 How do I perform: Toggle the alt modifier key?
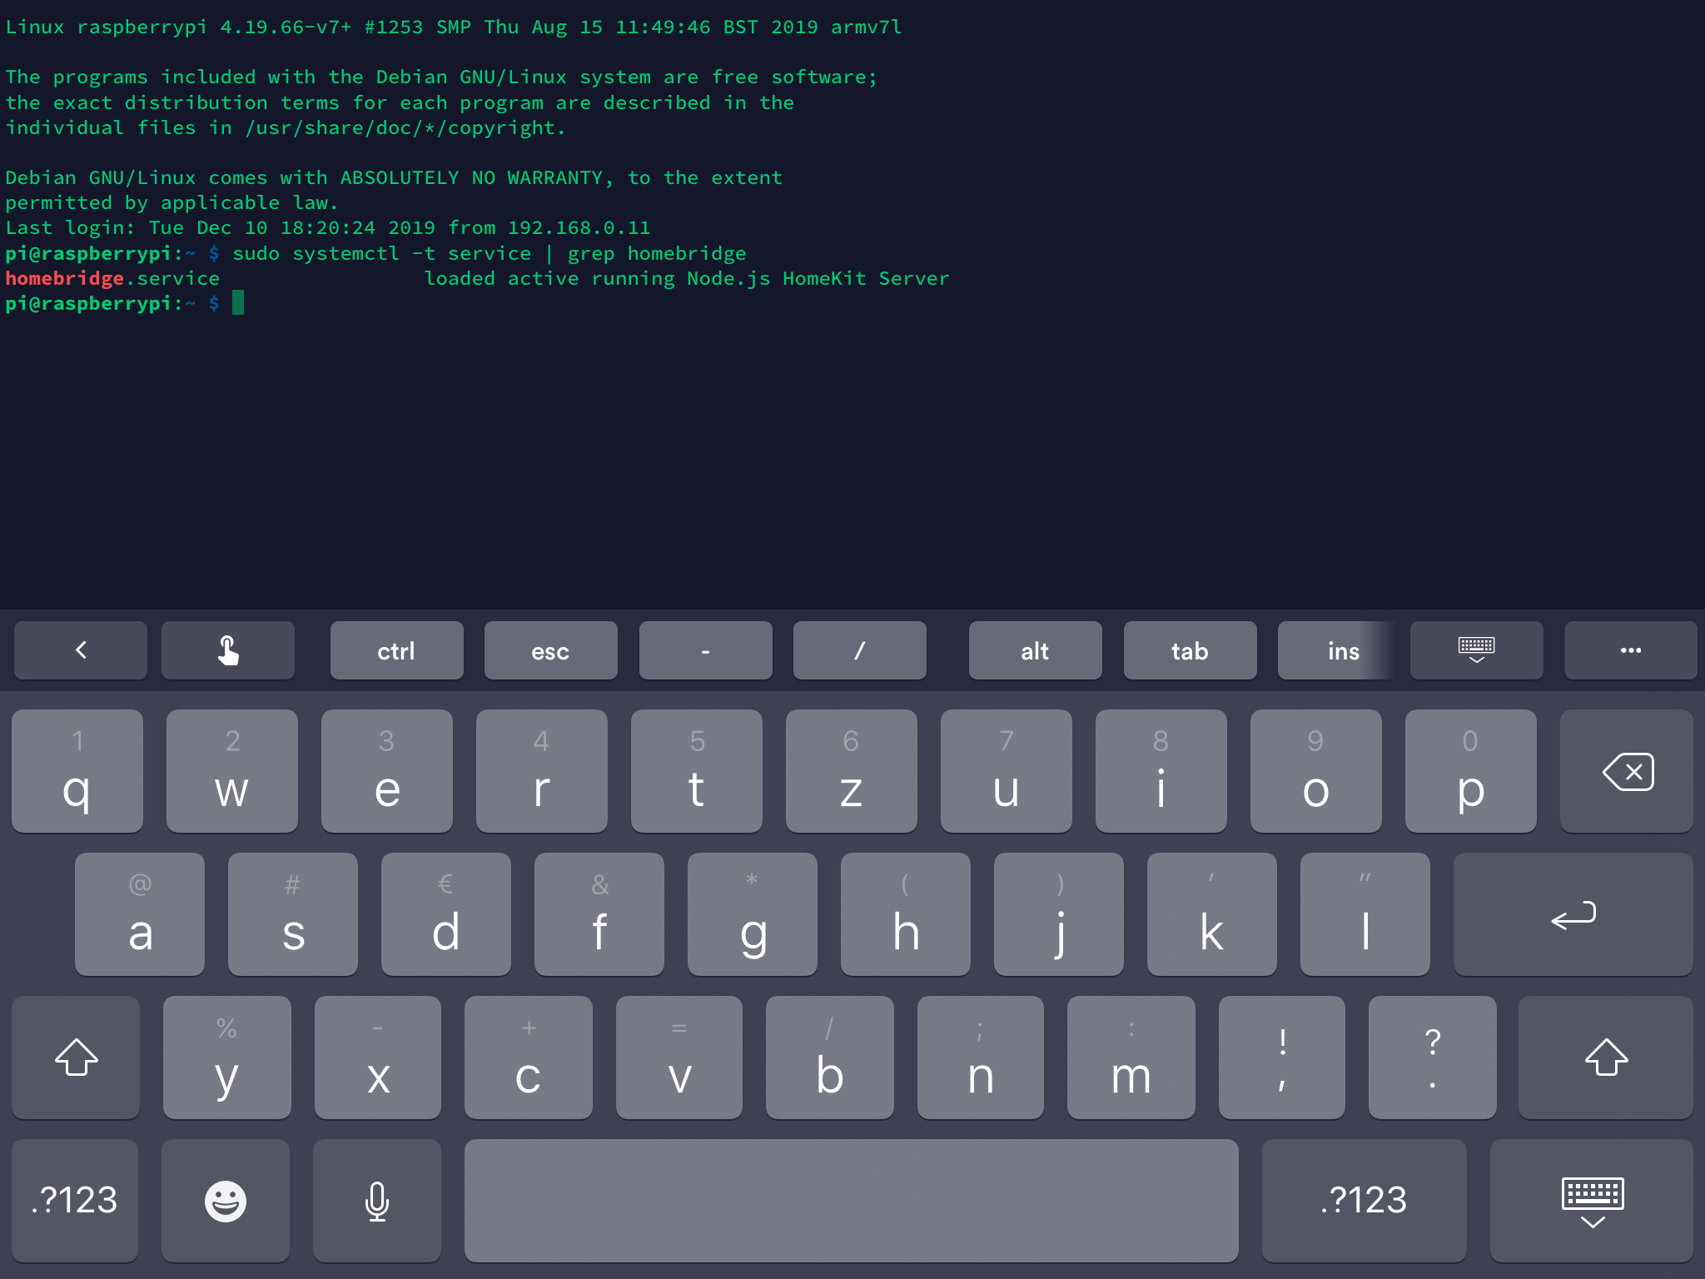(1035, 650)
